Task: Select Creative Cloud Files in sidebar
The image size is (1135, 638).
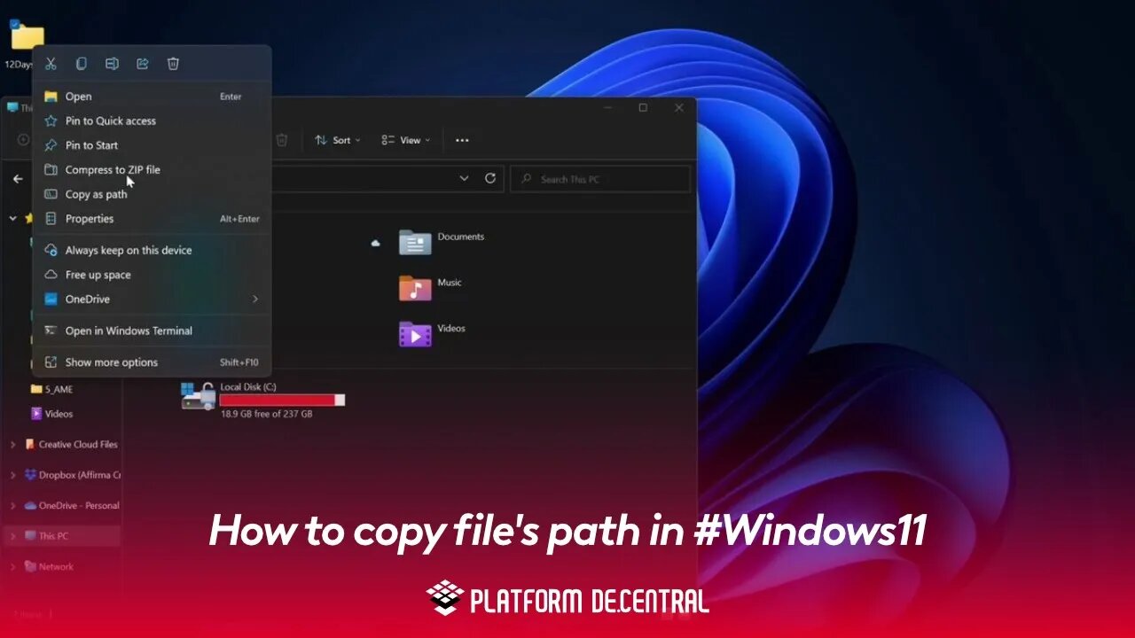Action: pos(71,445)
